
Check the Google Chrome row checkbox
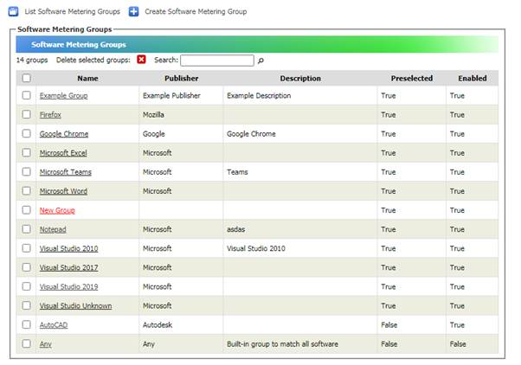click(x=27, y=133)
